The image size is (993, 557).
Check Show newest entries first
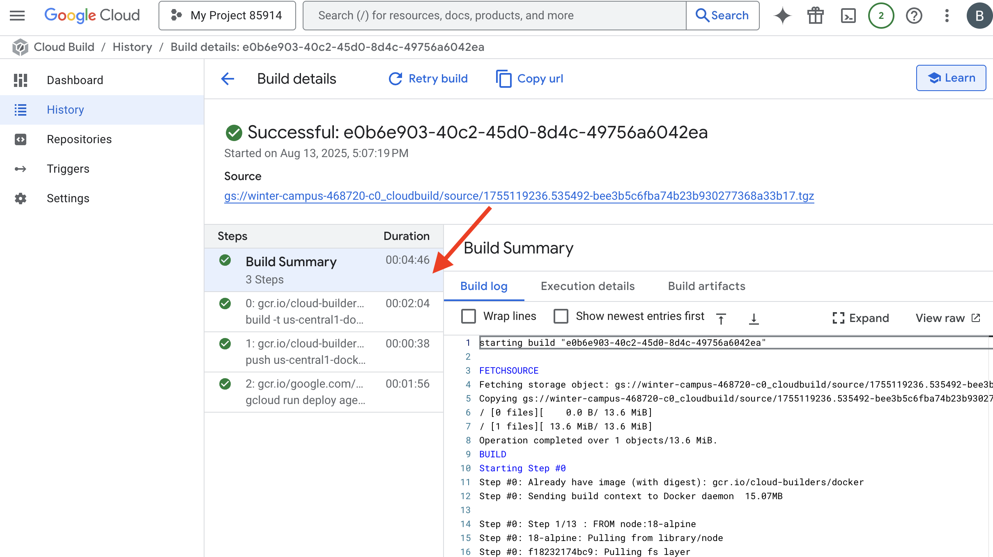(x=561, y=316)
